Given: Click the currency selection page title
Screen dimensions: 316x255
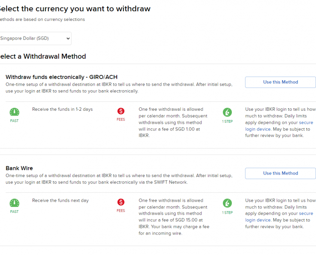Looking at the screenshot, I should (x=75, y=9).
